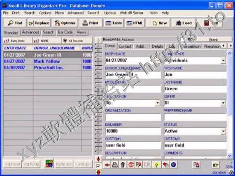235x176 pixels.
Task: Open the Update menu
Action: (110, 13)
